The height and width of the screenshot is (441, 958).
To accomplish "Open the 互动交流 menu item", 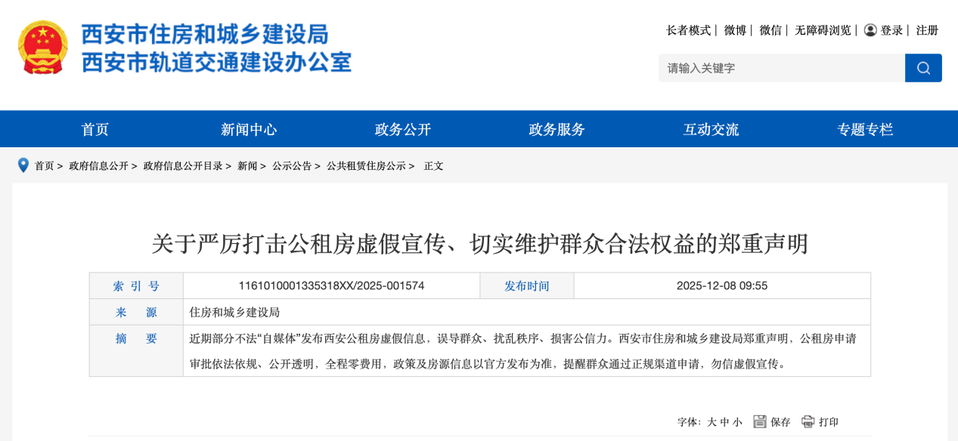I will point(711,129).
